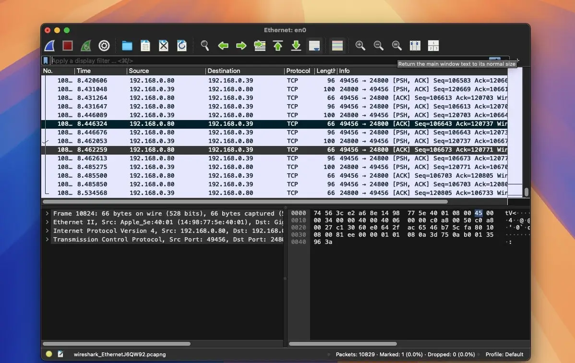Jump to the last packet
The height and width of the screenshot is (363, 575).
296,46
